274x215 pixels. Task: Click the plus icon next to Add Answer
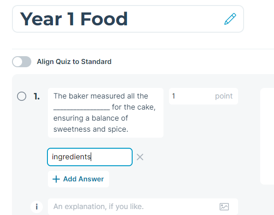56,179
